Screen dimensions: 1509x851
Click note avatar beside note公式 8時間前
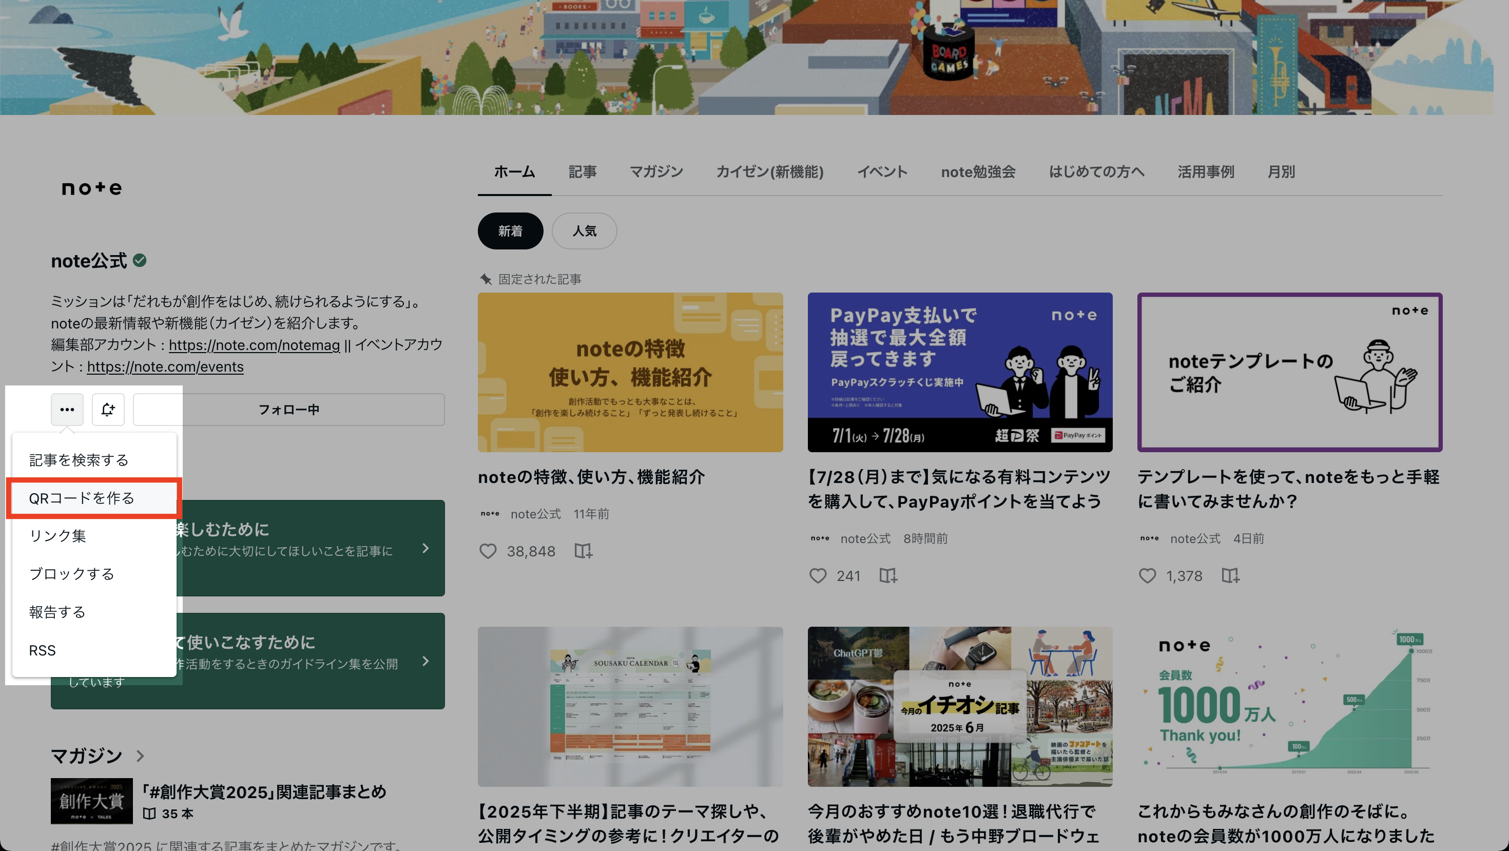pos(820,538)
